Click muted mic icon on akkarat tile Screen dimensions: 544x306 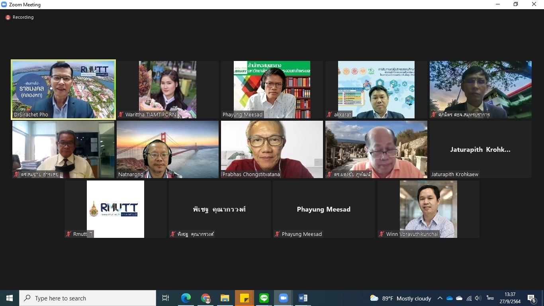[329, 115]
